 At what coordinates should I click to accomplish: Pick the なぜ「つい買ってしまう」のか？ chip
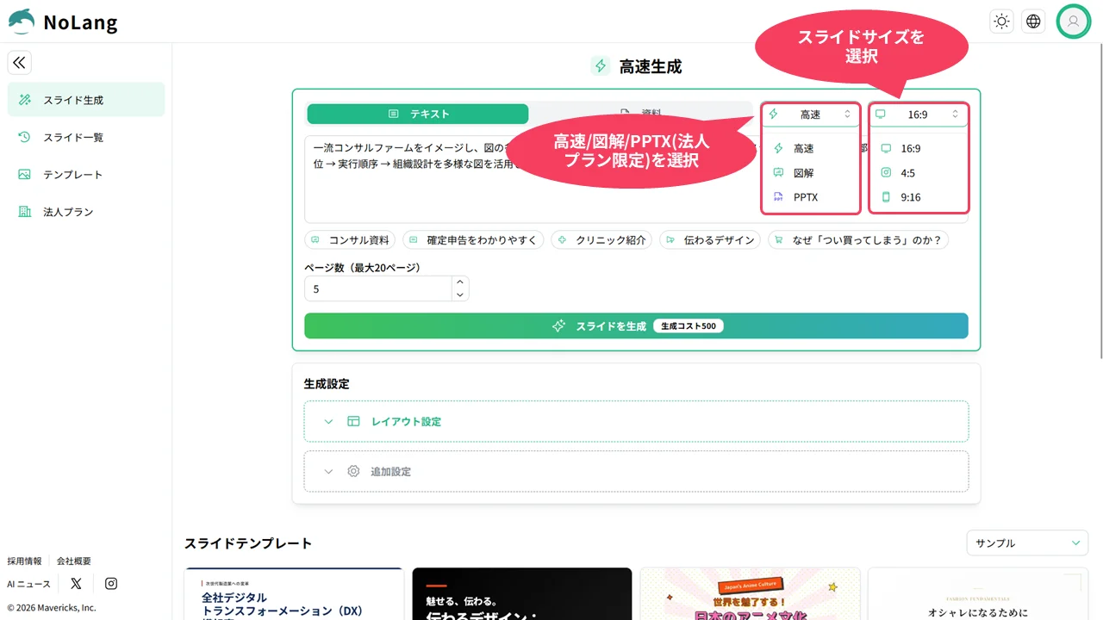click(x=858, y=240)
